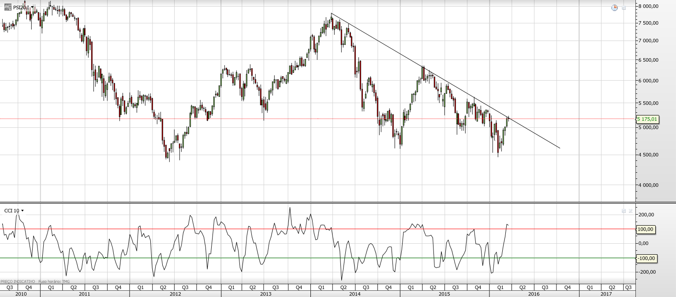The width and height of the screenshot is (676, 297).
Task: Click the 7 000,00 price axis label
Action: click(x=648, y=41)
